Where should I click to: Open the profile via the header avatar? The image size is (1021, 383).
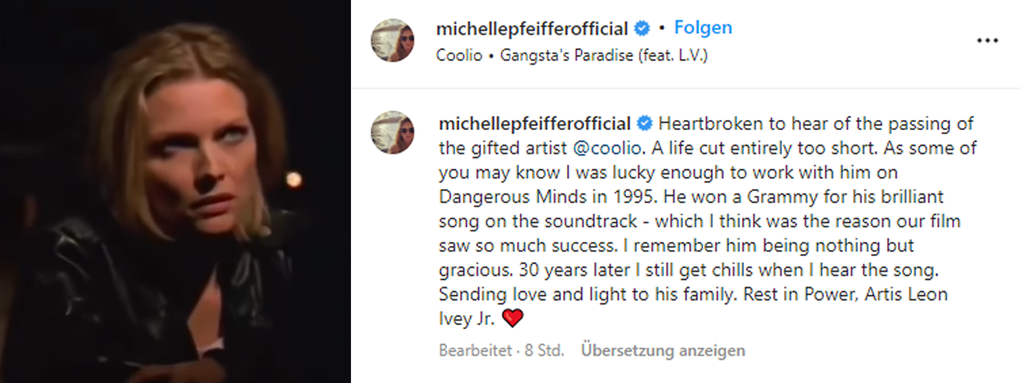coord(394,40)
